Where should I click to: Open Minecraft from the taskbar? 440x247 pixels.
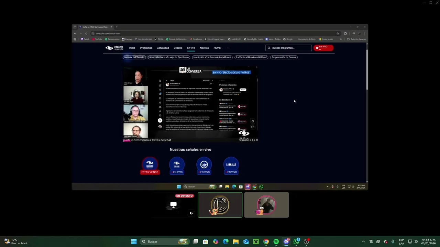256,242
